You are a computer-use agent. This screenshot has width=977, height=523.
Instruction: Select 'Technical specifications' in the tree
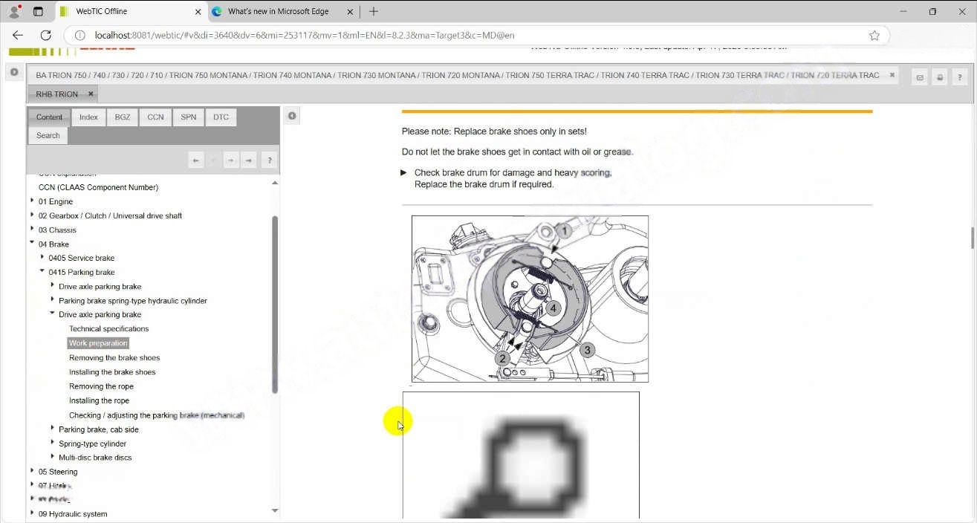click(108, 328)
